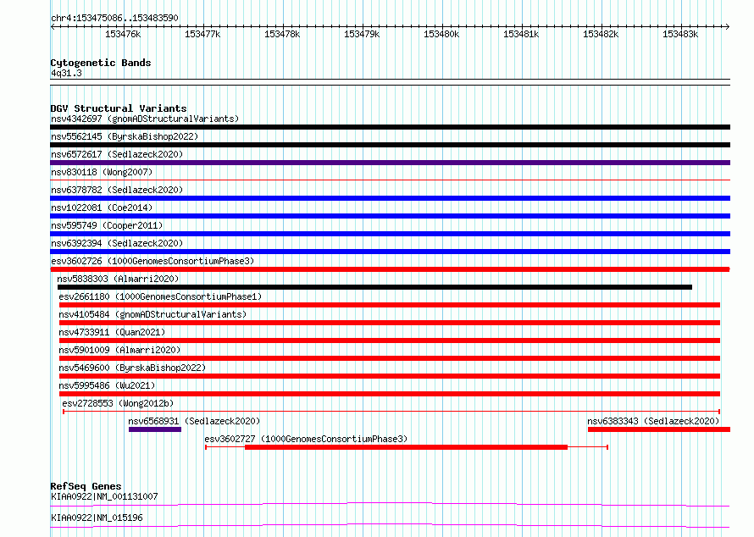The image size is (754, 537).
Task: Click the black bar under nsv4342697
Action: click(x=390, y=127)
